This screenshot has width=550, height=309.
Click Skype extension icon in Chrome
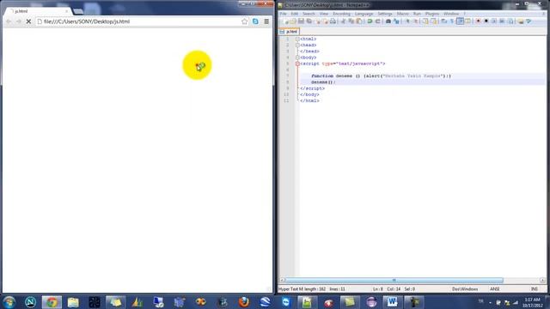(x=255, y=21)
